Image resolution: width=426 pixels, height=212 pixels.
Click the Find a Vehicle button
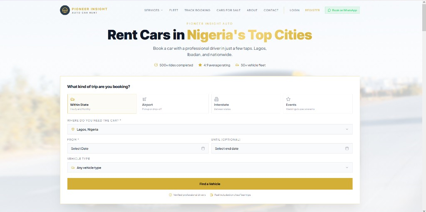pos(210,184)
